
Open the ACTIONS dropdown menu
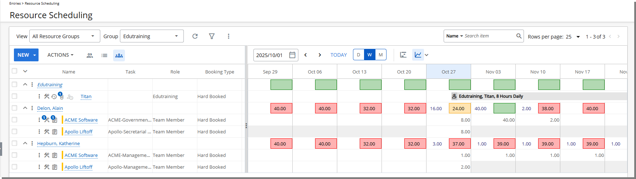(x=60, y=55)
